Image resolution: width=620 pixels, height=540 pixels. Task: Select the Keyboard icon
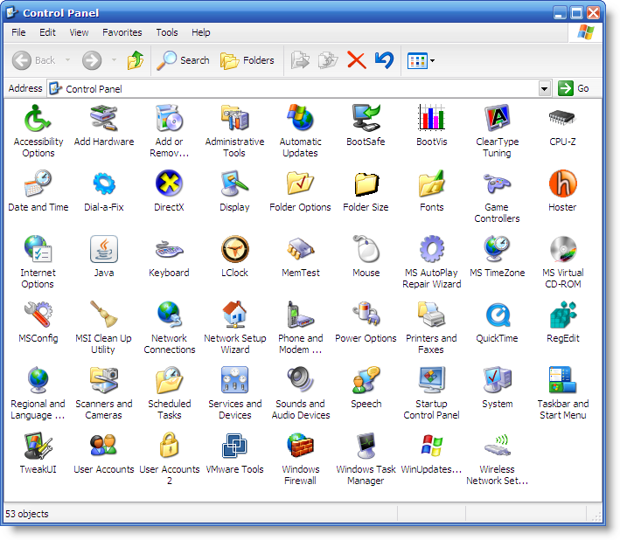[x=169, y=250]
